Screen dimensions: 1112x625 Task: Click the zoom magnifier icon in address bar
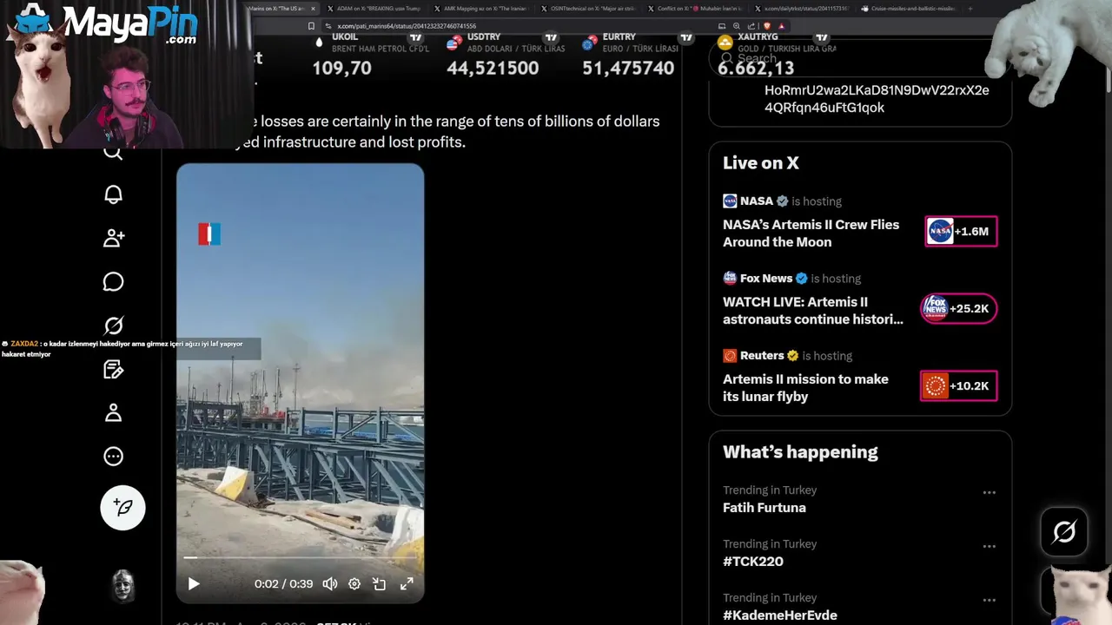point(737,26)
